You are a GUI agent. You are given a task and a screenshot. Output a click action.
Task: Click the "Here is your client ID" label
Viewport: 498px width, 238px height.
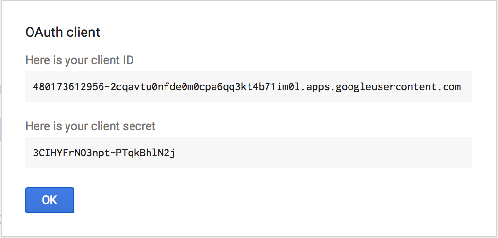(x=80, y=60)
